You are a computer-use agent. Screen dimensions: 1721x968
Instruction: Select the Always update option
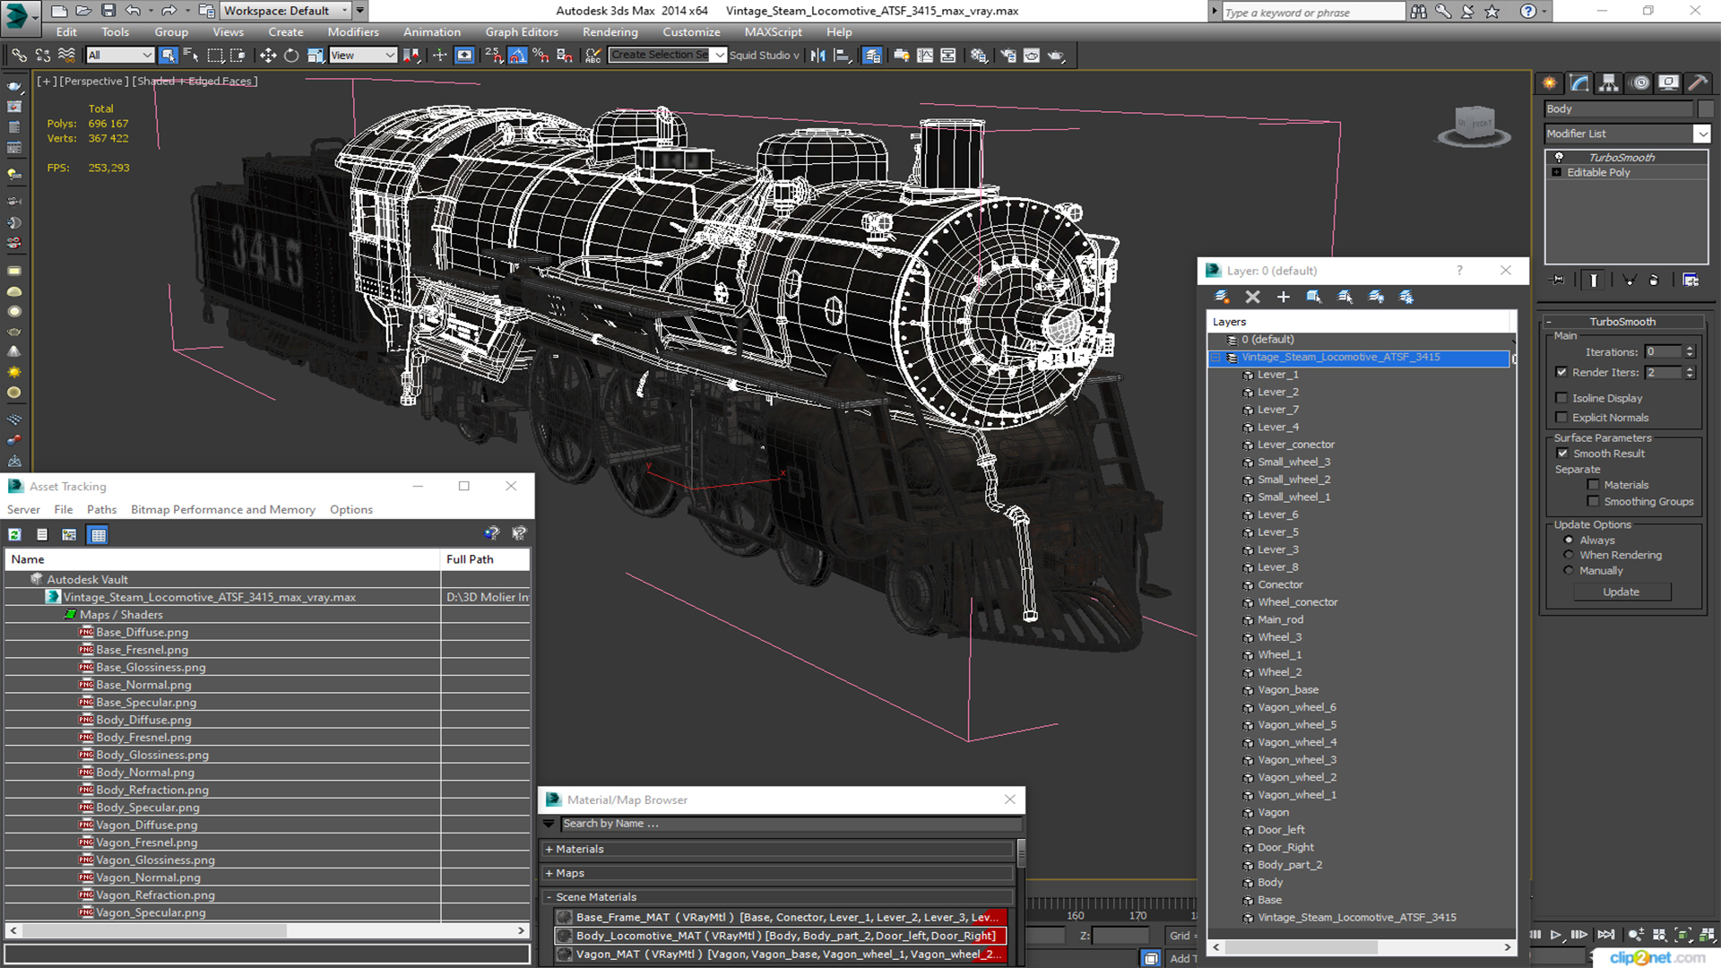(x=1569, y=540)
